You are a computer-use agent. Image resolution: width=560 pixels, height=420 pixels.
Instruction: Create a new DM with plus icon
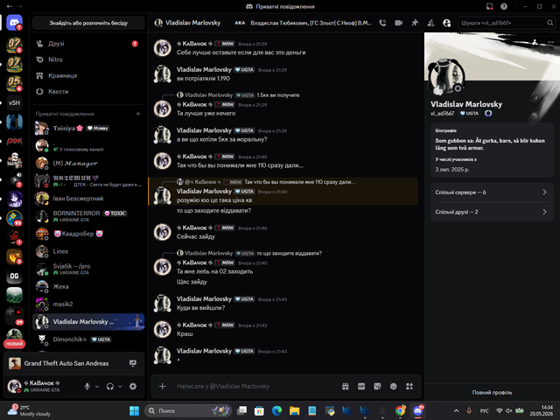tap(138, 114)
